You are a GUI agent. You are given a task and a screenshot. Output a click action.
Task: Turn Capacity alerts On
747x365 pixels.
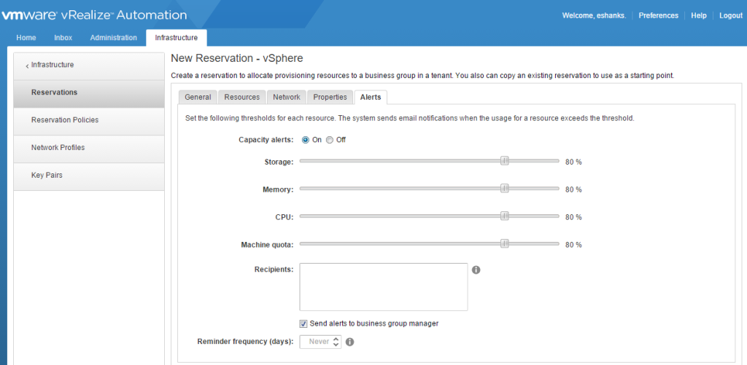306,140
